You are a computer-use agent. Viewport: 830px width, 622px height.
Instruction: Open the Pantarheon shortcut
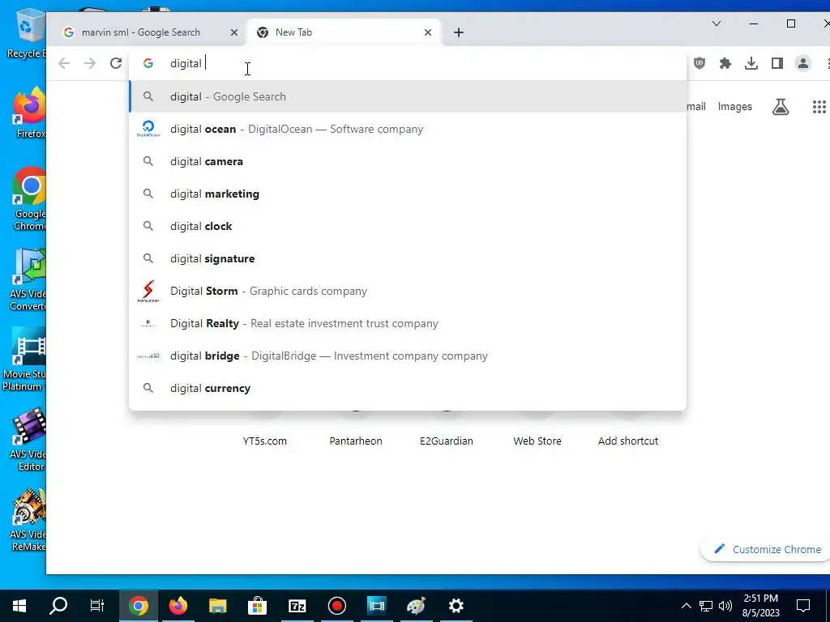click(x=356, y=441)
